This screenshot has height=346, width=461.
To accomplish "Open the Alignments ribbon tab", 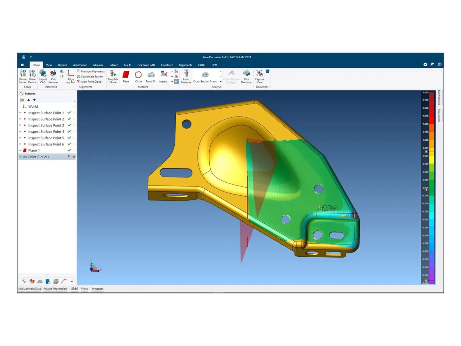I will [x=185, y=65].
